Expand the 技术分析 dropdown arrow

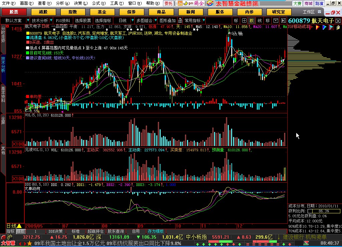pyautogui.click(x=51, y=20)
